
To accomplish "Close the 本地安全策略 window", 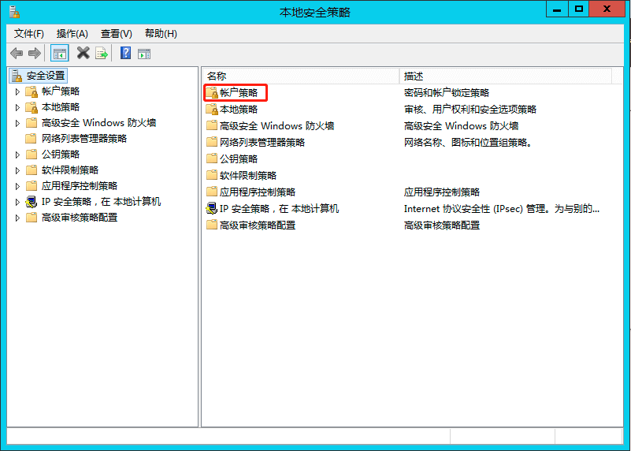I will [x=607, y=9].
